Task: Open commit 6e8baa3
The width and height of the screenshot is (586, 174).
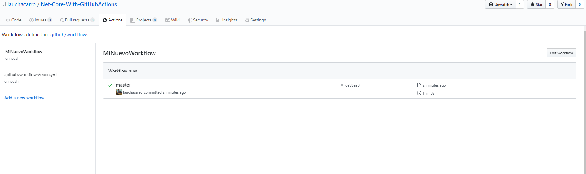Action: (x=353, y=85)
